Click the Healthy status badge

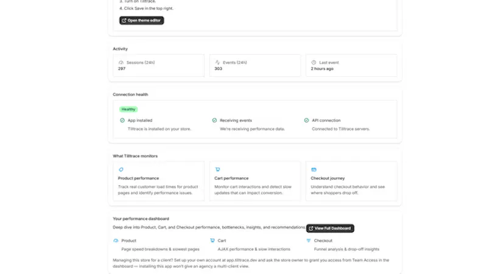(128, 110)
